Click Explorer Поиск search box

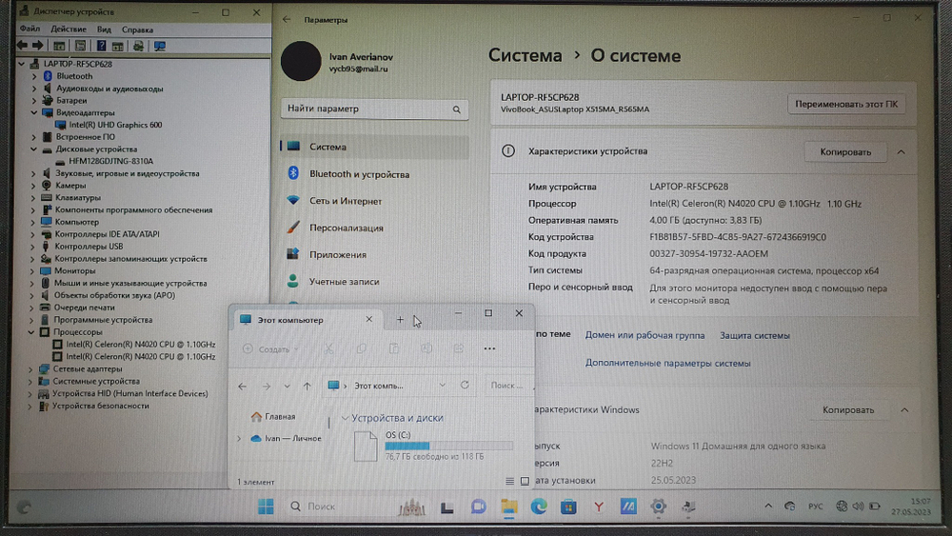pos(508,386)
